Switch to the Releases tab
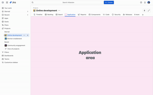The image size is (153, 95). click(127, 15)
